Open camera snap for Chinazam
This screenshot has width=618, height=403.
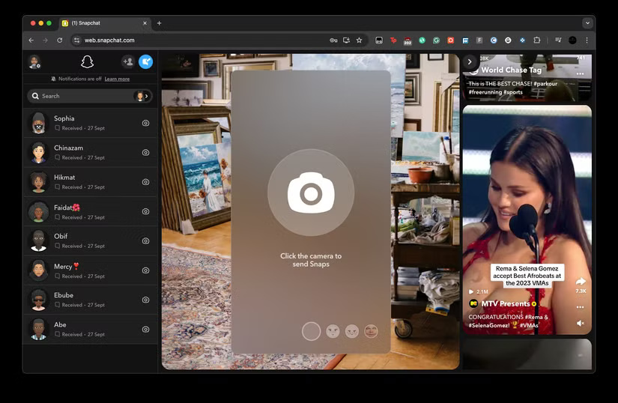(x=145, y=153)
